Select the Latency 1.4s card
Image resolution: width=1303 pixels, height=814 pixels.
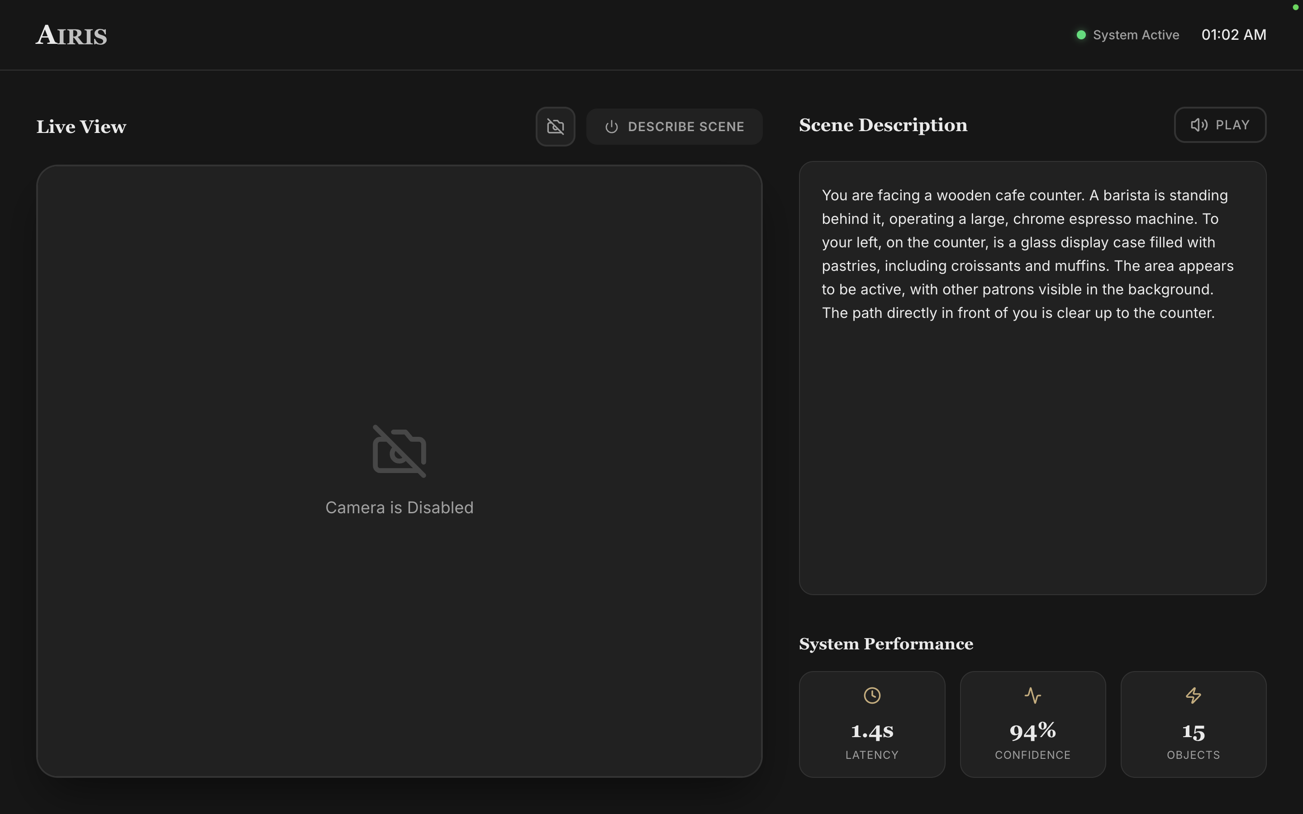(872, 724)
